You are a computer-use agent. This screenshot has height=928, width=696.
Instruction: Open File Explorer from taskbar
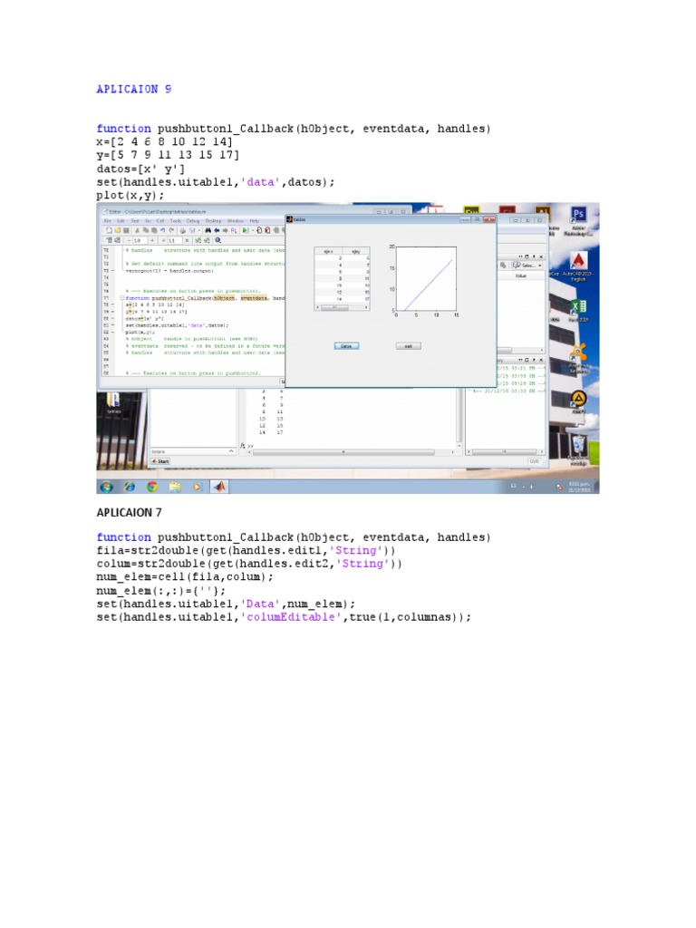pos(175,487)
